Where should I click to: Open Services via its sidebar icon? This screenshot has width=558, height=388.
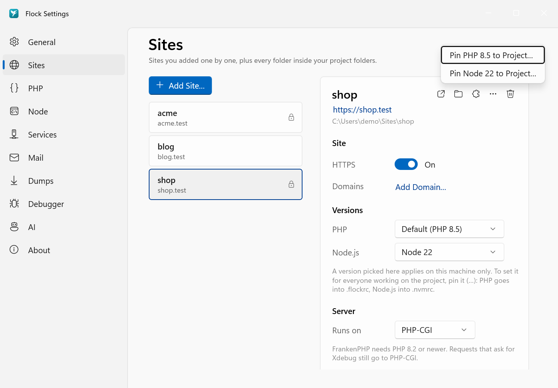pyautogui.click(x=14, y=134)
